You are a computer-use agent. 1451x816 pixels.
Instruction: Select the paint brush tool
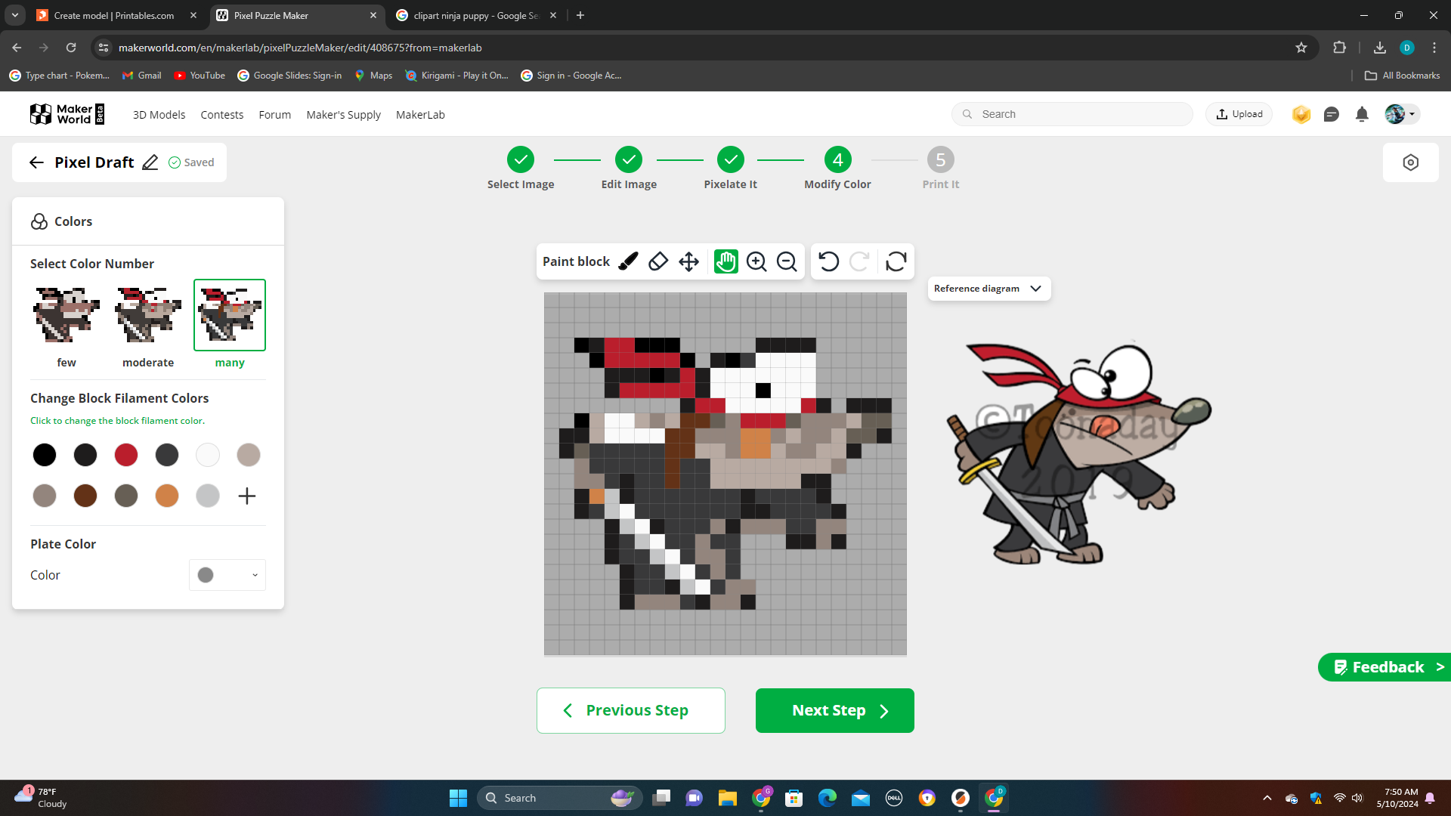click(628, 261)
